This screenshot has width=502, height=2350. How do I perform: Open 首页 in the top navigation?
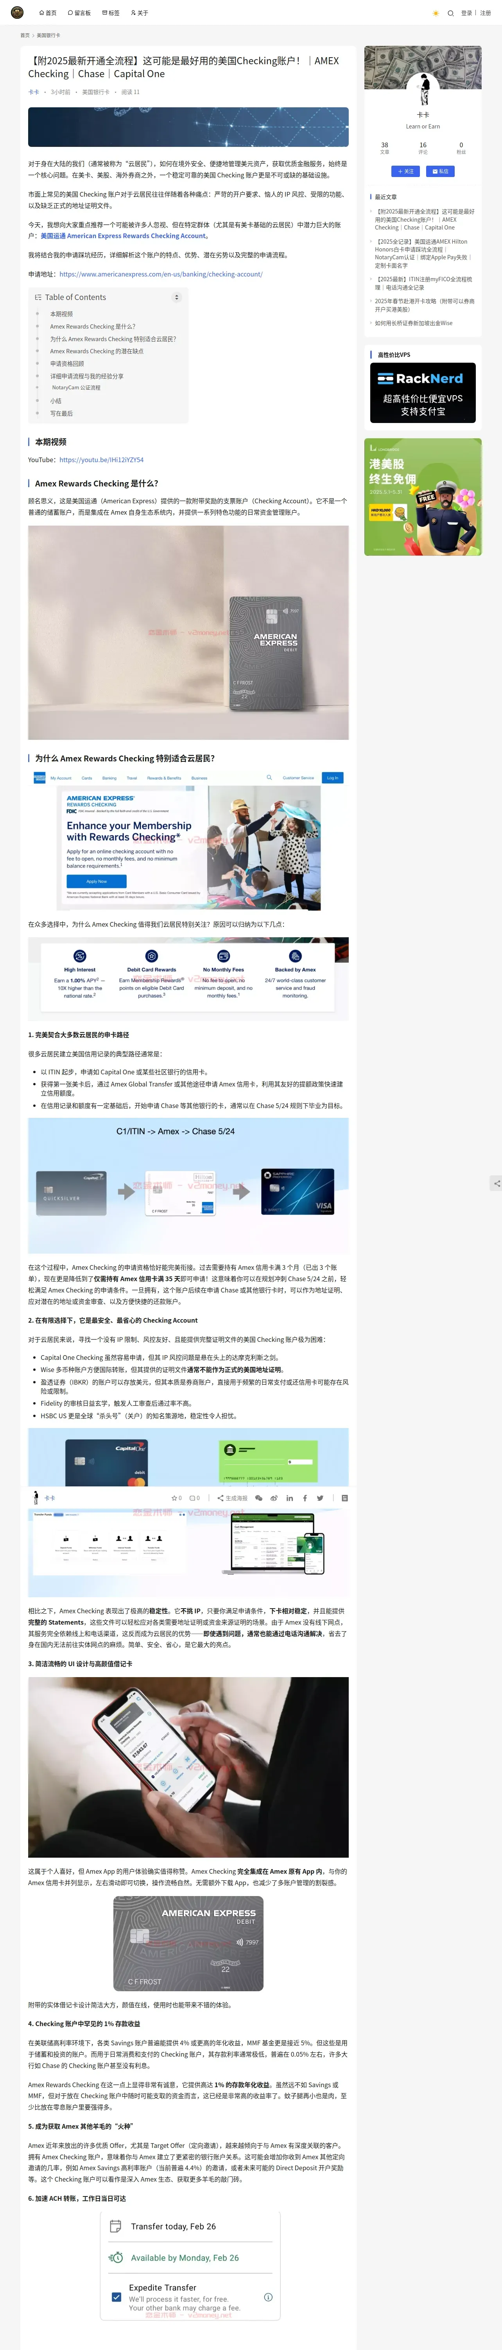click(x=47, y=13)
